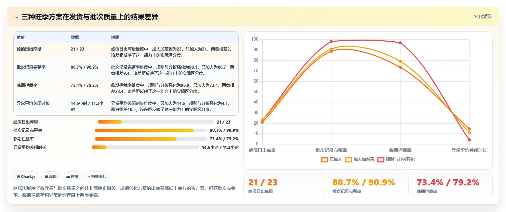Toggle the 加人加前置 series in the chart legend
This screenshot has height=212, width=506.
(x=359, y=159)
